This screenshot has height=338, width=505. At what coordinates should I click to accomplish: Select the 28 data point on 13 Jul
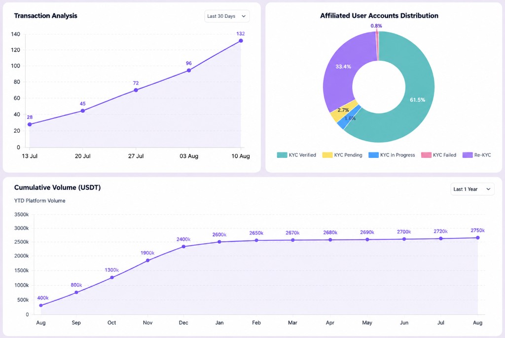[x=30, y=124]
